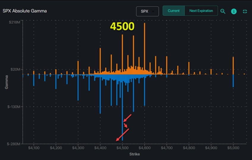The height and width of the screenshot is (160, 252).
Task: Open the chart info icon
Action: pyautogui.click(x=234, y=11)
